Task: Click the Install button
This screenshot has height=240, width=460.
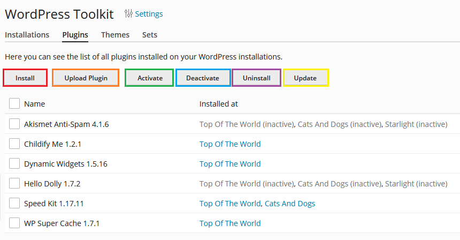Action: pyautogui.click(x=25, y=78)
